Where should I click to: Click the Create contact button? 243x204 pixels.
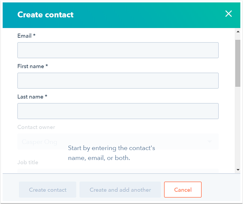coord(48,190)
